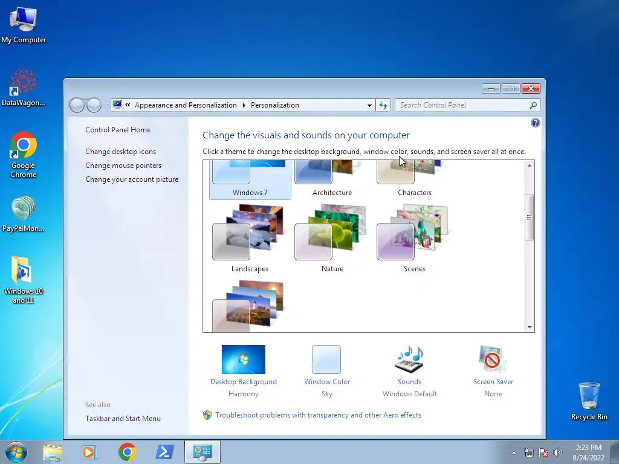Select the Landscapes theme
The height and width of the screenshot is (464, 619).
[250, 238]
